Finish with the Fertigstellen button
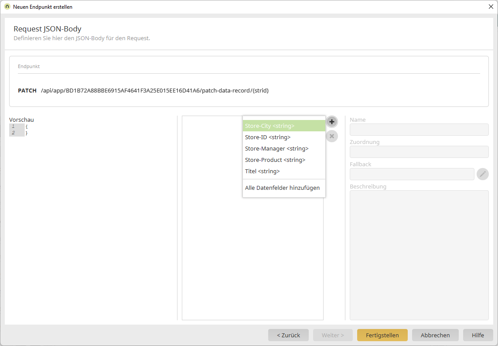The height and width of the screenshot is (346, 498). [382, 335]
